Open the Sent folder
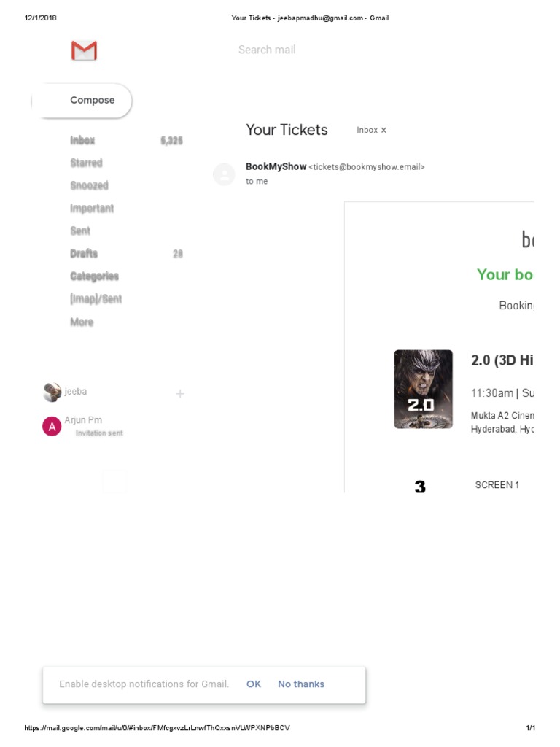The width and height of the screenshot is (560, 747). tap(80, 231)
